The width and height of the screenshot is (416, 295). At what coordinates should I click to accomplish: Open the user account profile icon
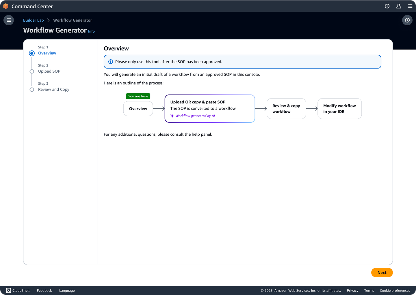point(399,6)
